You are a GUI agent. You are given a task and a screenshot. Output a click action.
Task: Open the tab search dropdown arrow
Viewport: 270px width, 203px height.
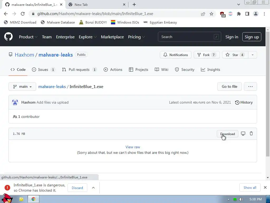coord(238,4)
